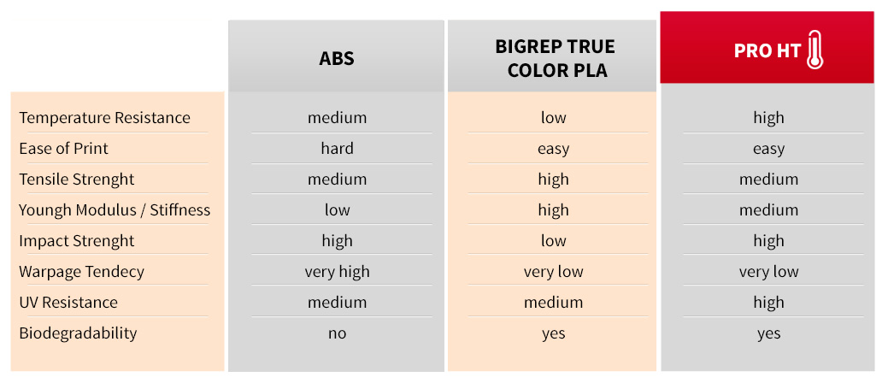Image resolution: width=888 pixels, height=383 pixels.
Task: Click PRO HT biodegradability value 'yes'
Action: [768, 333]
